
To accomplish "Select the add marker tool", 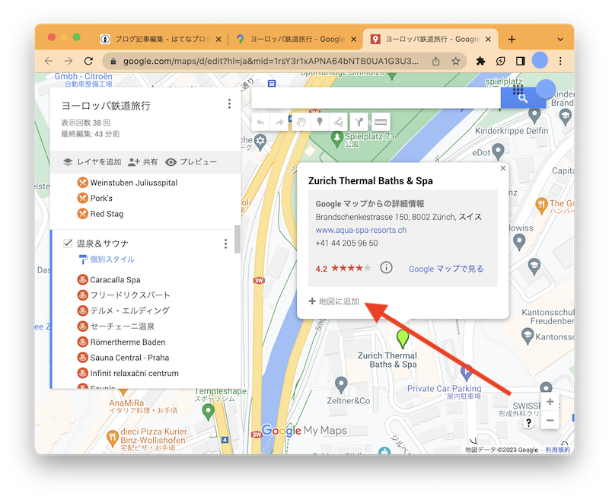I will 320,123.
